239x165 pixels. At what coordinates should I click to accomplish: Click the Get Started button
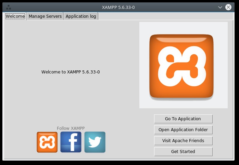183,152
